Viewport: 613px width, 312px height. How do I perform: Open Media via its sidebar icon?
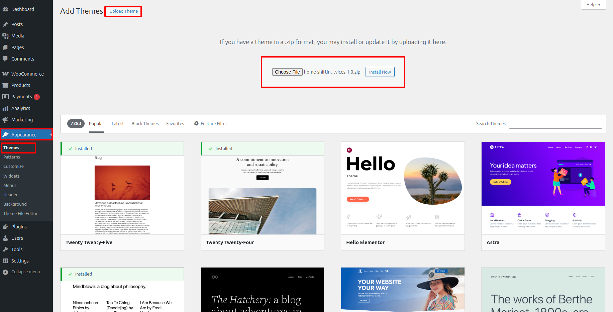coord(5,36)
